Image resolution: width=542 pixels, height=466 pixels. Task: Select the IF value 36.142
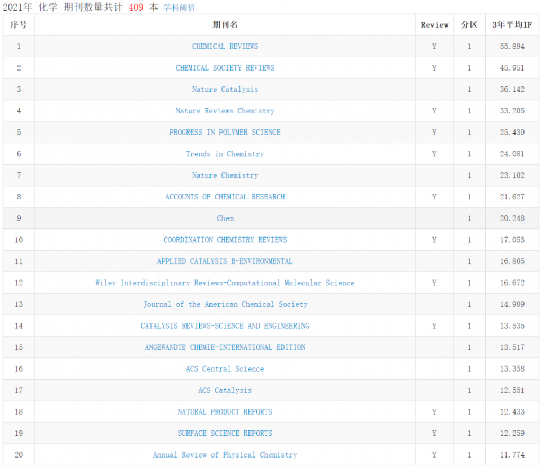(x=512, y=89)
